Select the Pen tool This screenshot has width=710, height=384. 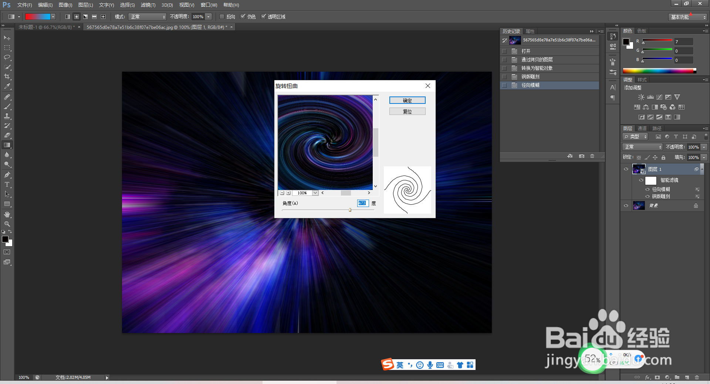tap(7, 175)
